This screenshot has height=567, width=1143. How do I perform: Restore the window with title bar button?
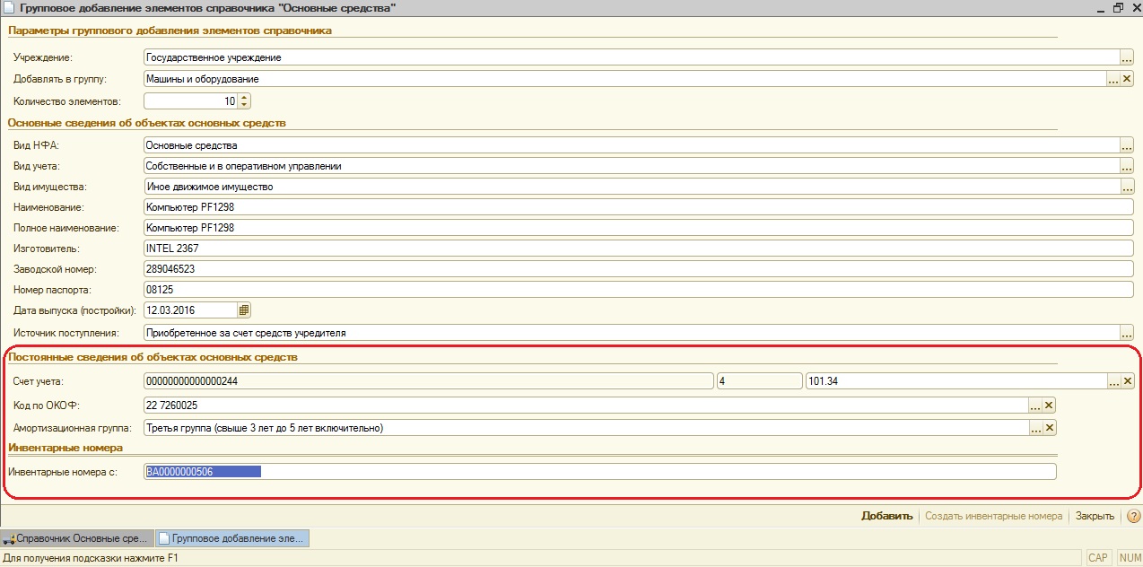(1118, 7)
